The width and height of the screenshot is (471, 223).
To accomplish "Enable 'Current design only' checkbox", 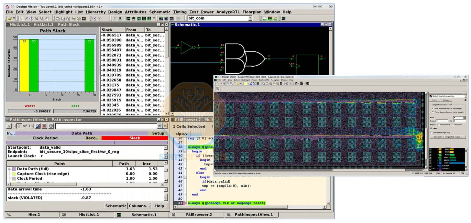I will click(431, 133).
